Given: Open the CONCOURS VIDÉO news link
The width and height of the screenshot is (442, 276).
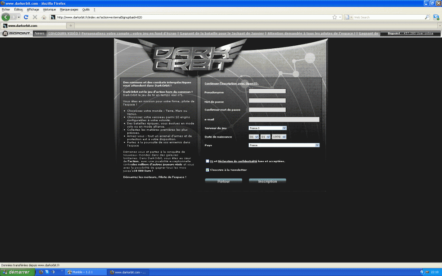Looking at the screenshot, I should 63,33.
